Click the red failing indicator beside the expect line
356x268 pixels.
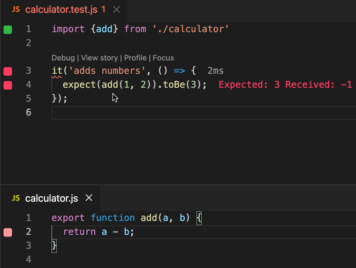click(x=8, y=85)
